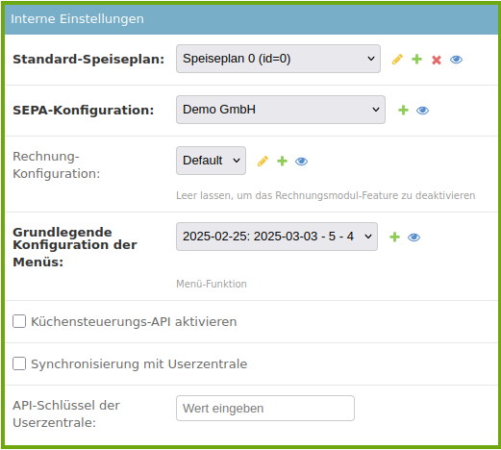
Task: Click the API-Schlüssel der Userzentrale label
Action: (66, 414)
